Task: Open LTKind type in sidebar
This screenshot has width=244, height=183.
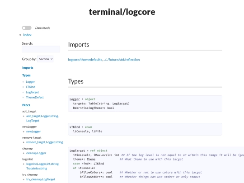Action: [31, 87]
